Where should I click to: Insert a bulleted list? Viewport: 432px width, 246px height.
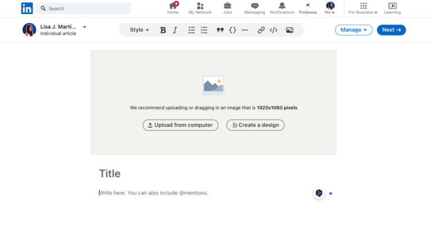(191, 30)
